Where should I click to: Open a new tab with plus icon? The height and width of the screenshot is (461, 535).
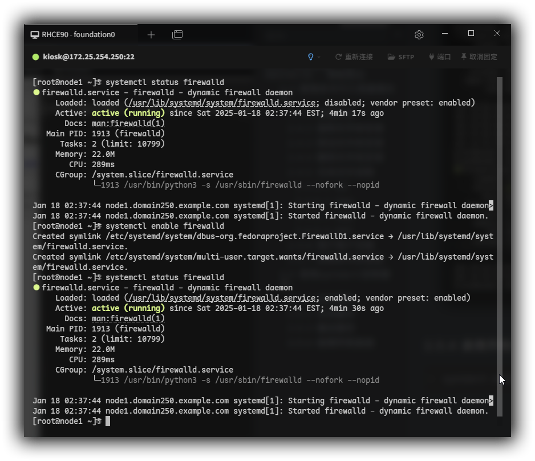point(151,35)
